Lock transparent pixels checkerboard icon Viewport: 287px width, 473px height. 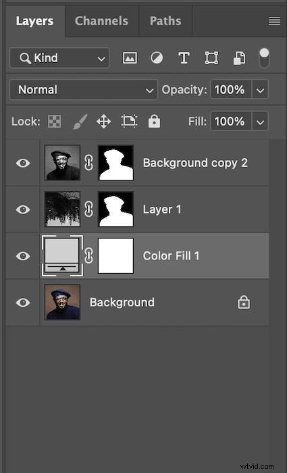54,122
